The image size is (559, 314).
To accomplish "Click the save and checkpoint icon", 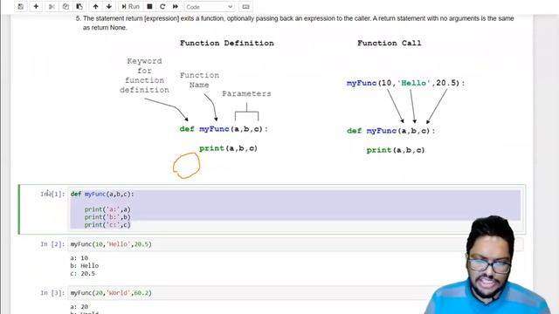I will point(21,6).
